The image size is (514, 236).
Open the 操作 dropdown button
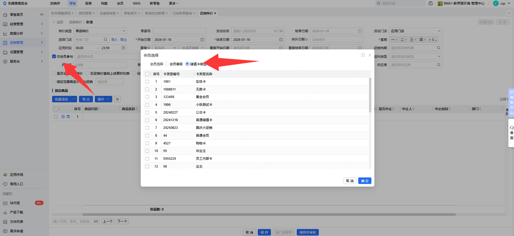pos(103,99)
